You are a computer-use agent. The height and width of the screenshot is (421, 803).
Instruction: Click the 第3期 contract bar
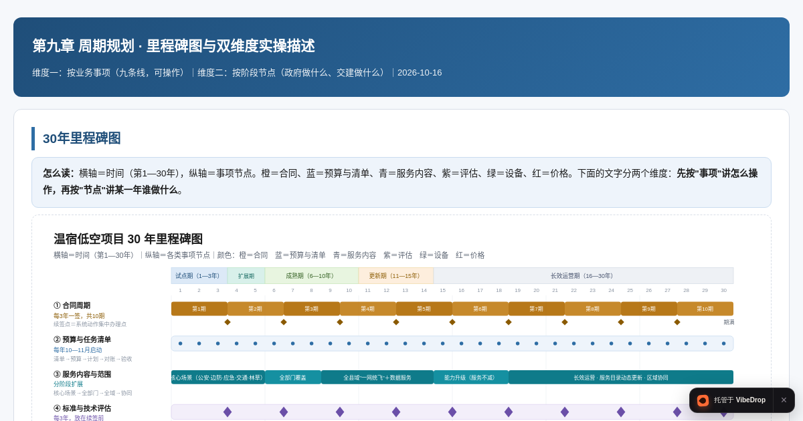312,309
